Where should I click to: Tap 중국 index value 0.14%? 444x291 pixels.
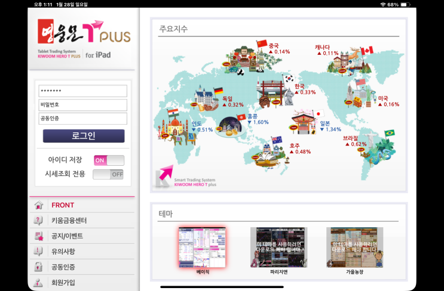(x=280, y=52)
